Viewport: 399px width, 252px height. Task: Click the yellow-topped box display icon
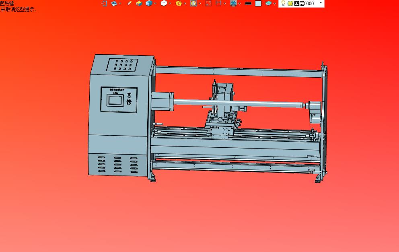[139, 3]
